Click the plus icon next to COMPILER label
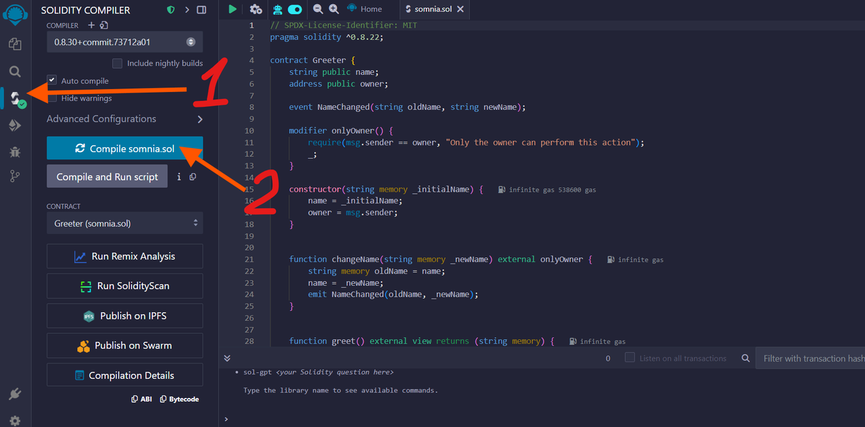Screen dimensions: 865x427 pyautogui.click(x=92, y=26)
